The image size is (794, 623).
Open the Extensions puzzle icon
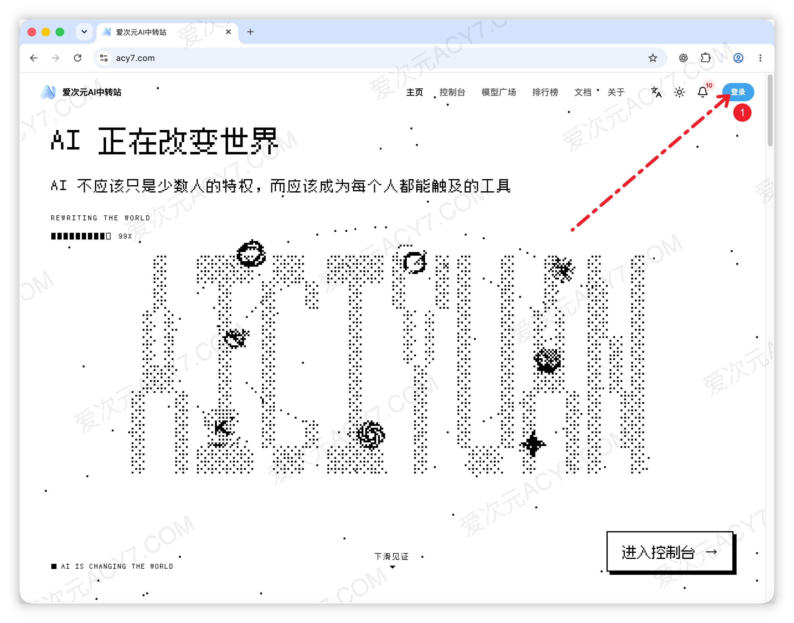tap(705, 58)
